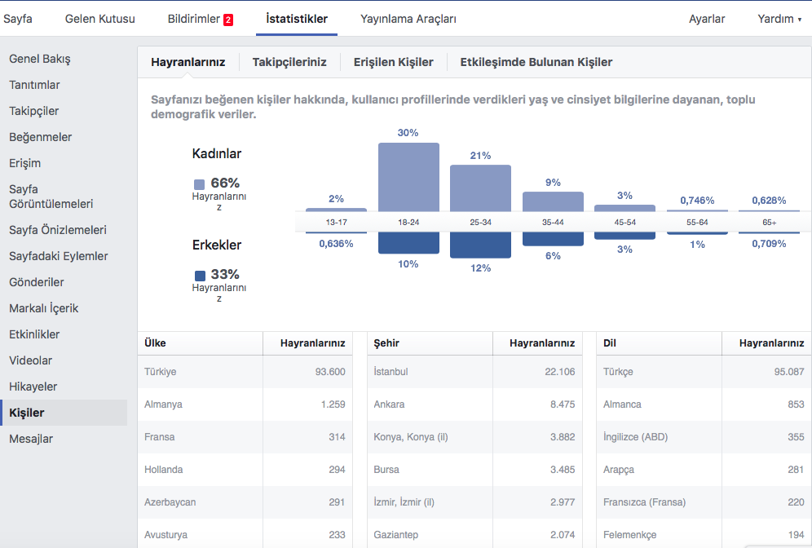Click the women 35-44 bar showing 9%

553,201
